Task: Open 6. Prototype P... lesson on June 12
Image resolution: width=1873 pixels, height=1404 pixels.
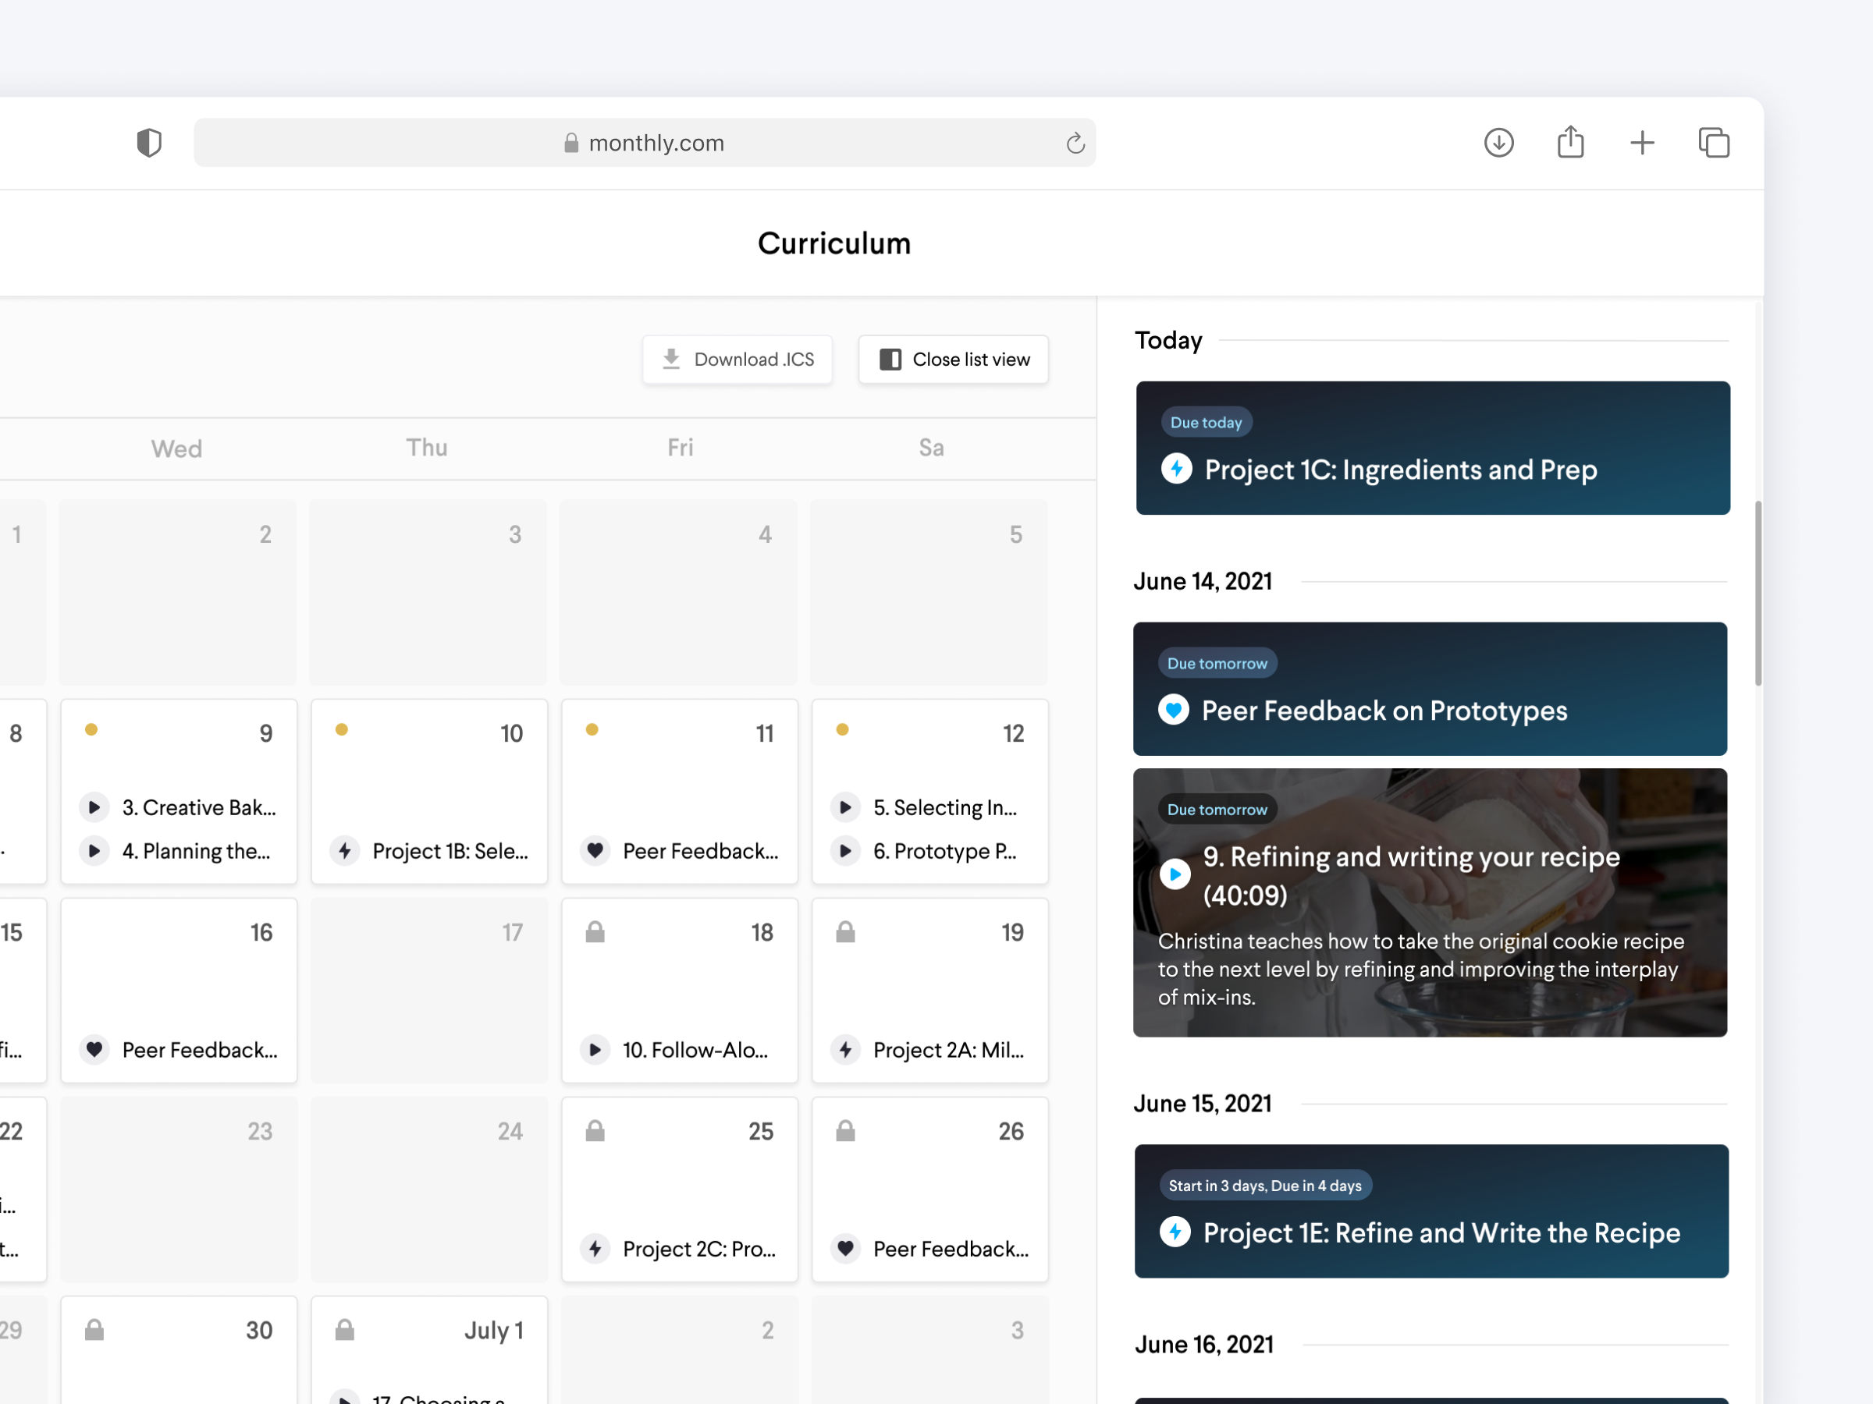Action: tap(944, 850)
